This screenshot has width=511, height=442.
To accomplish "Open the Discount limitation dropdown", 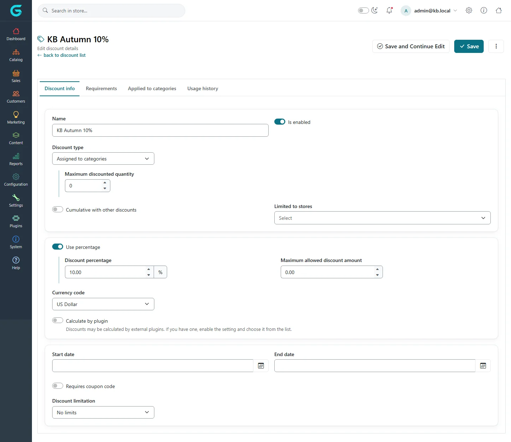I will point(103,413).
